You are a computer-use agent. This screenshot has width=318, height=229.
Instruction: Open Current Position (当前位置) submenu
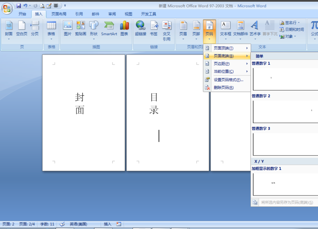click(x=227, y=71)
